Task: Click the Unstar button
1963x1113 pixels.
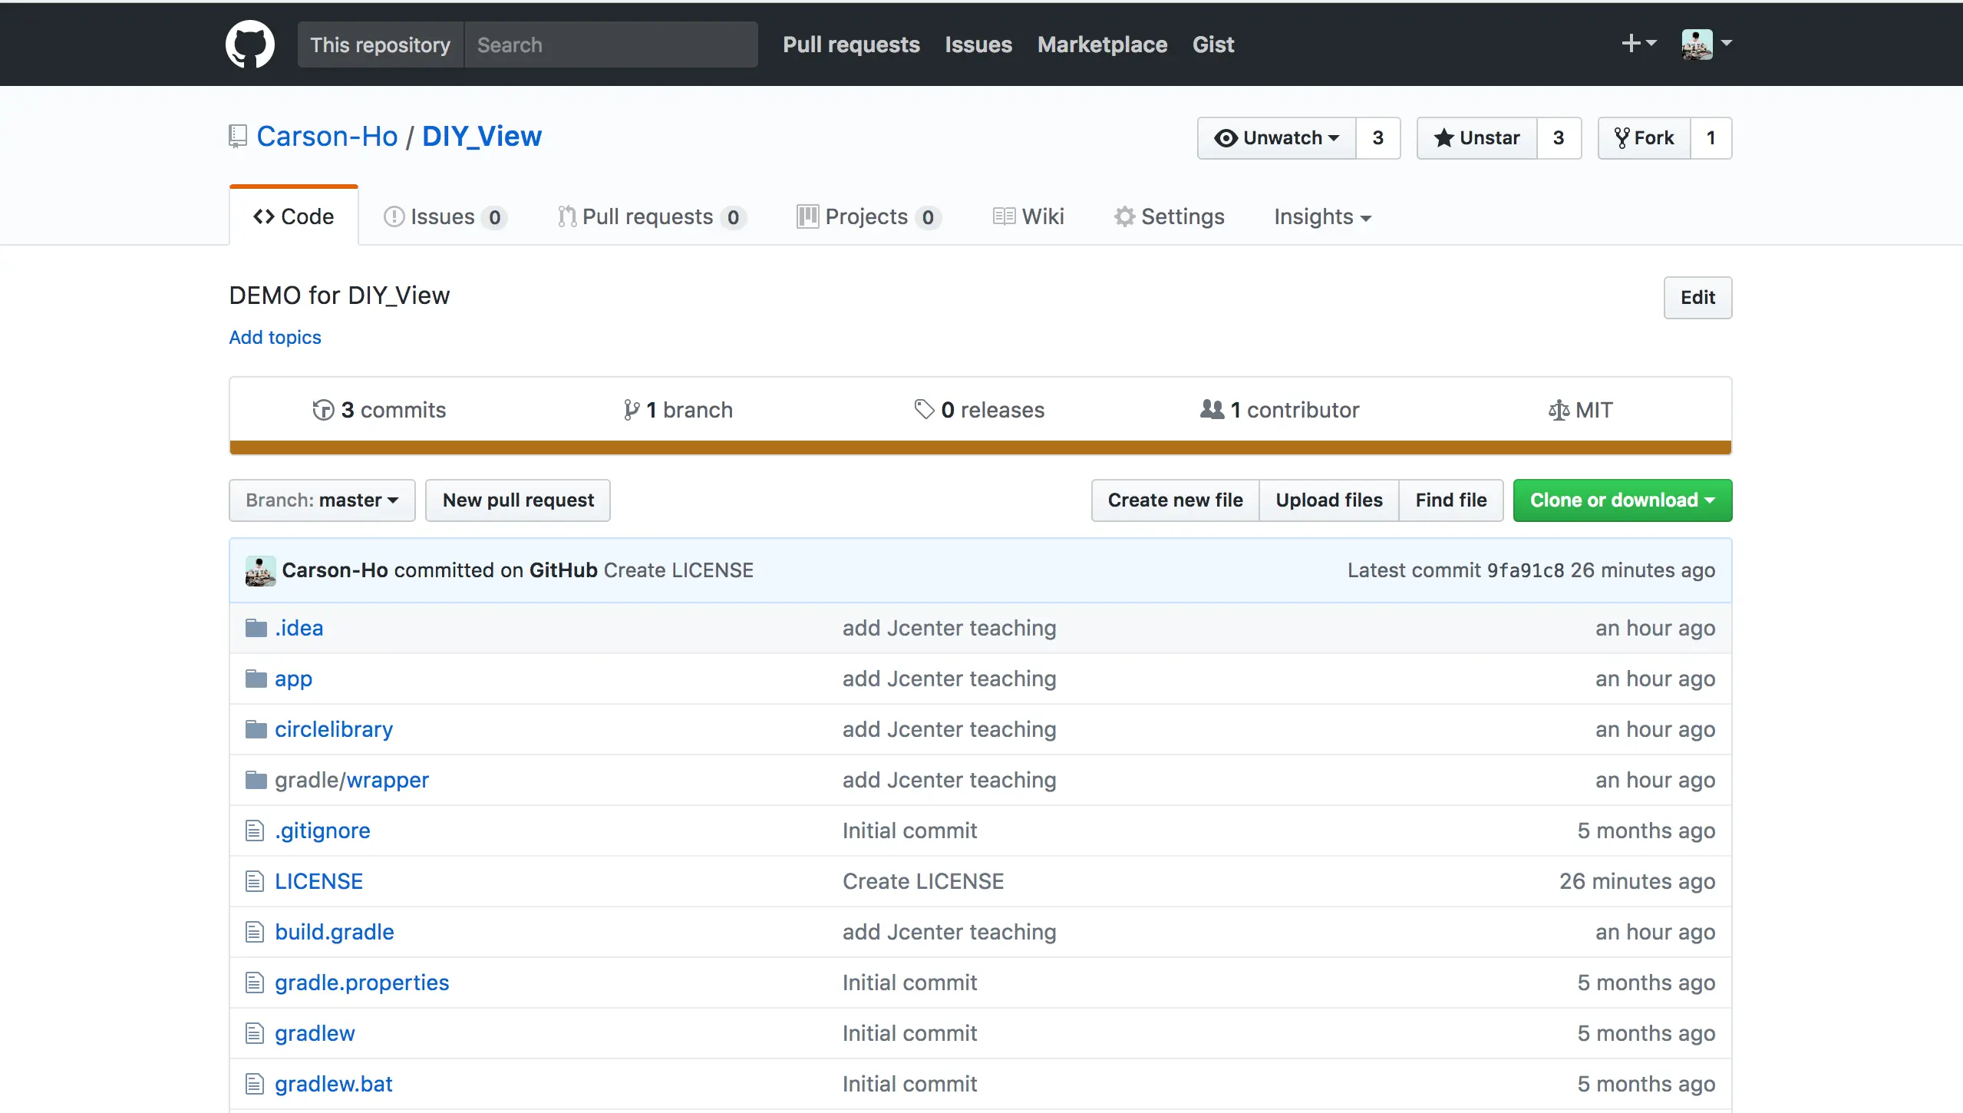Action: 1476,138
